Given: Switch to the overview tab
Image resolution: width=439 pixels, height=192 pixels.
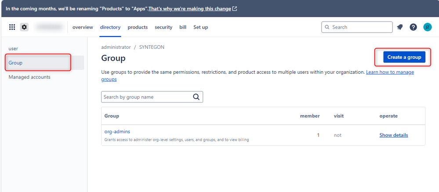Looking at the screenshot, I should 83,27.
